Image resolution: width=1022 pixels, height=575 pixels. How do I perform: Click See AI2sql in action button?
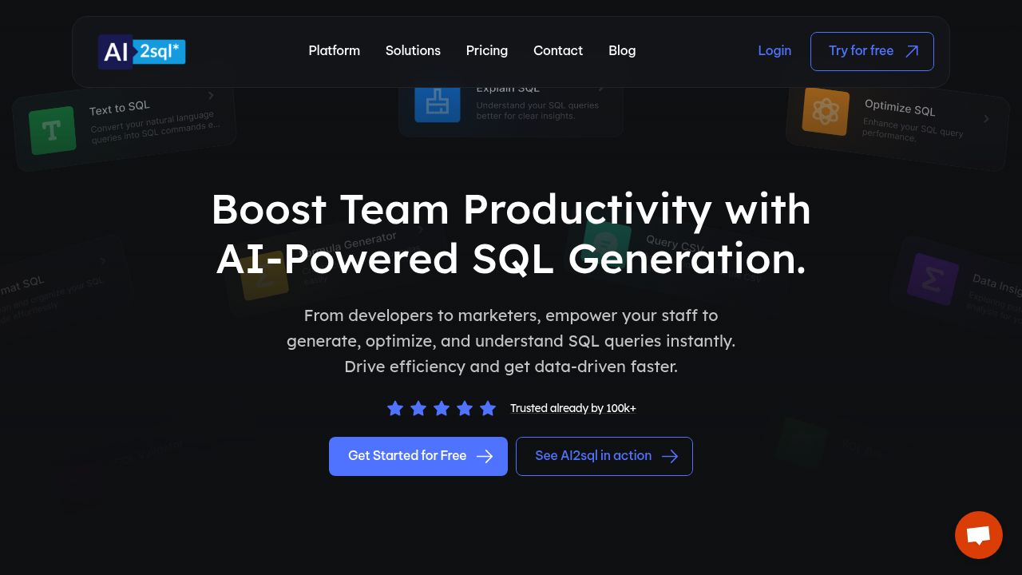604,456
